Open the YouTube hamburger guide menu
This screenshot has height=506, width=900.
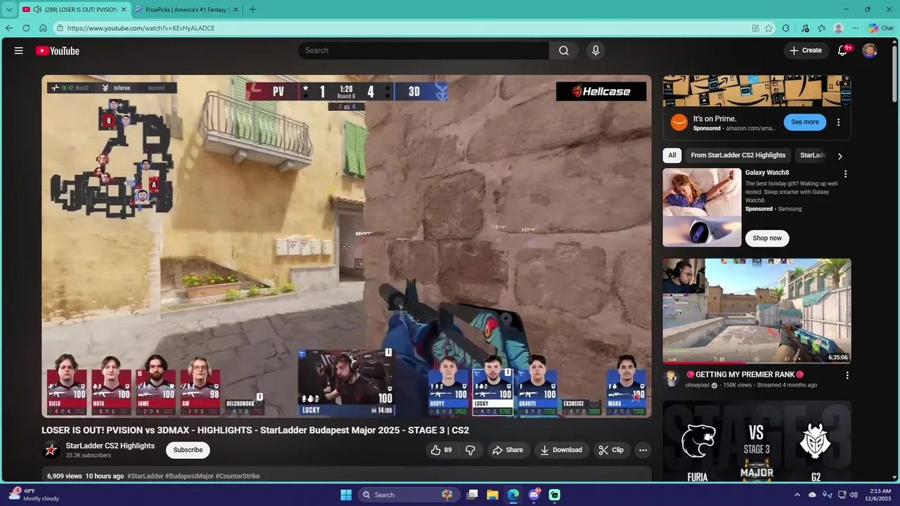click(19, 51)
